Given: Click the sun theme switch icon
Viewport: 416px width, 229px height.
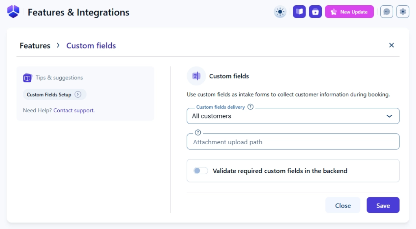Looking at the screenshot, I should (x=280, y=12).
